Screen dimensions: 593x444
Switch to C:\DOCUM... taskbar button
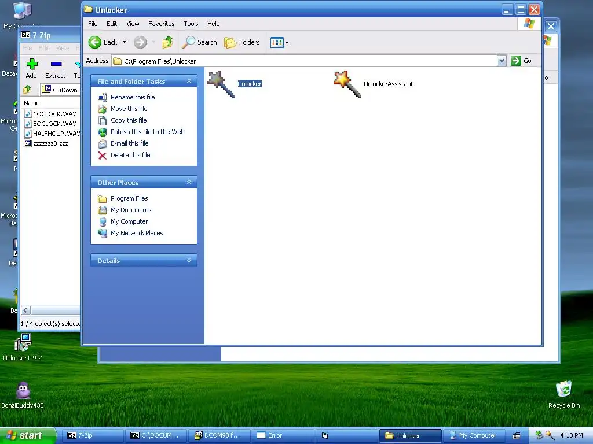pyautogui.click(x=156, y=436)
